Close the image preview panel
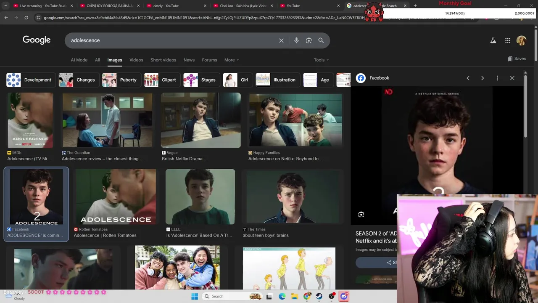 (512, 78)
